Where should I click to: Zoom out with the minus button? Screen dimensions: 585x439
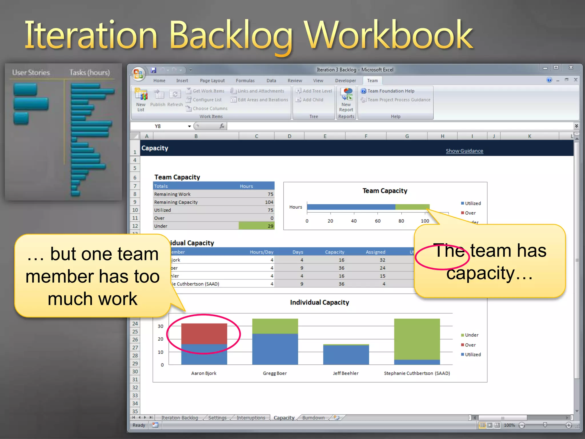pyautogui.click(x=522, y=425)
